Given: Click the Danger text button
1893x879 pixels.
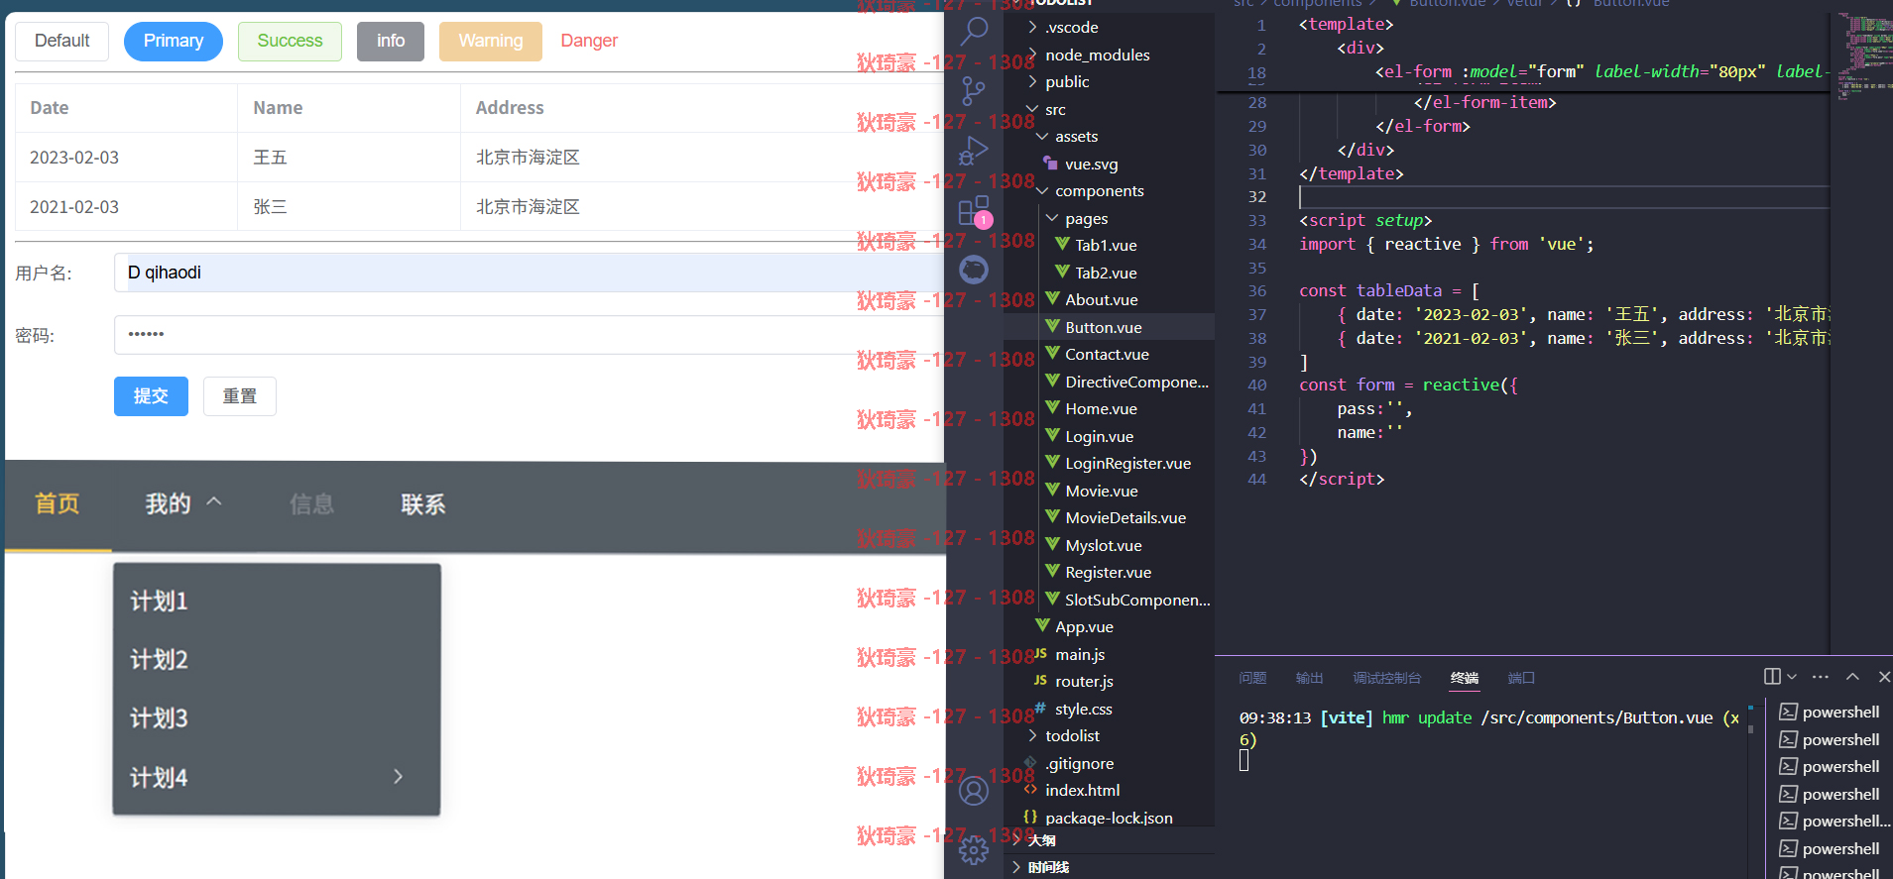Looking at the screenshot, I should (589, 41).
